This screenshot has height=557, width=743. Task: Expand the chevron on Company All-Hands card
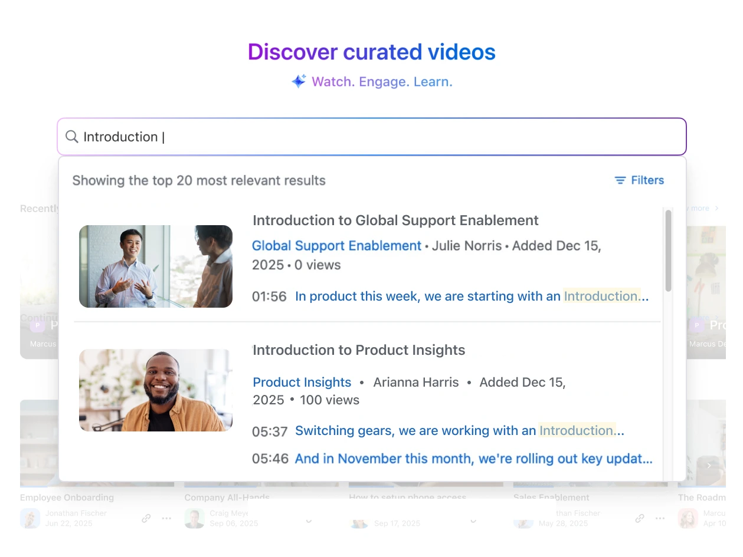click(x=308, y=521)
